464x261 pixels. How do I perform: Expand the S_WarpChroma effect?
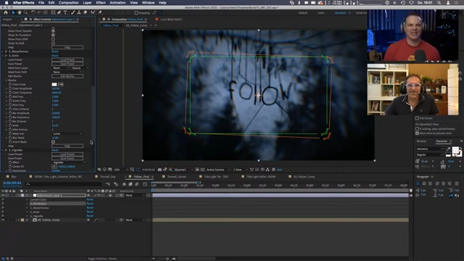pyautogui.click(x=3, y=51)
